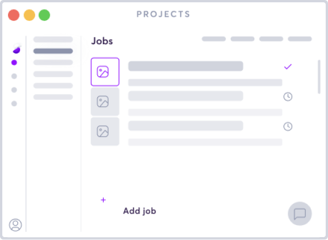Select the first placeholder item in side list

click(53, 39)
